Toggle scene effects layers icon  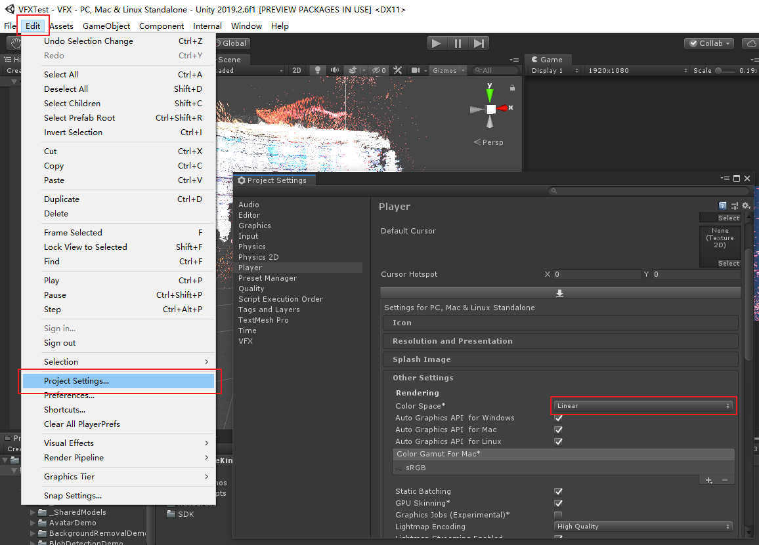pyautogui.click(x=353, y=70)
